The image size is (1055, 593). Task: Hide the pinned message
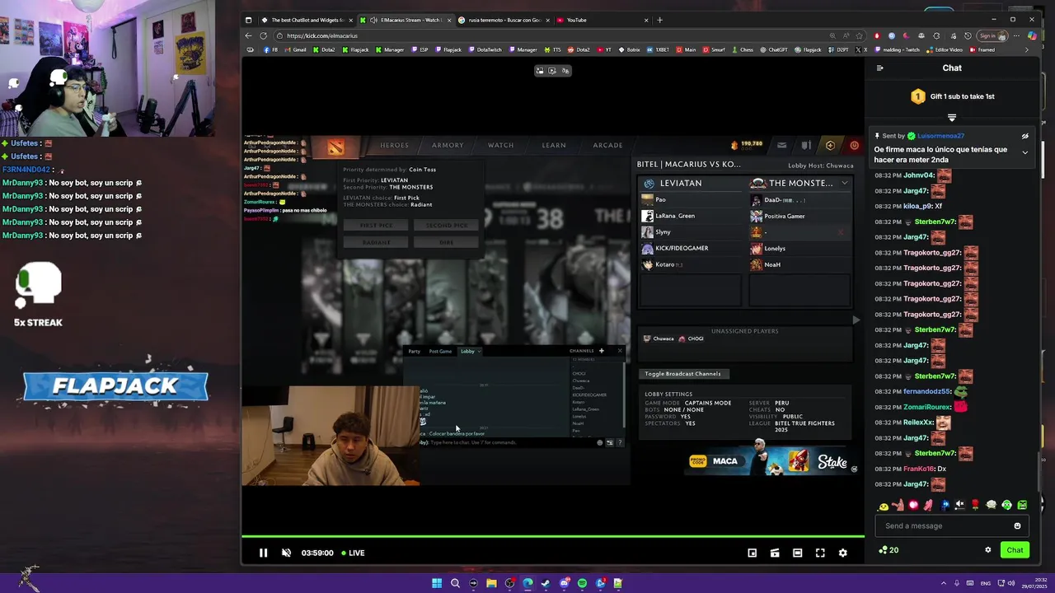(1025, 136)
